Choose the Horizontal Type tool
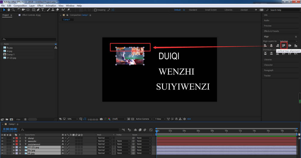 tap(43, 10)
